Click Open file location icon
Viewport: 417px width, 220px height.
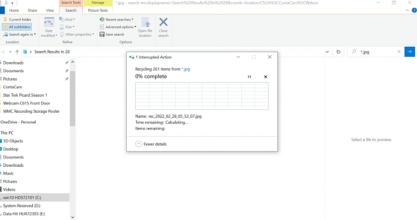(146, 22)
